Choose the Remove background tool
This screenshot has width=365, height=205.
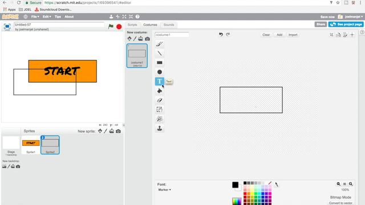coord(160,119)
